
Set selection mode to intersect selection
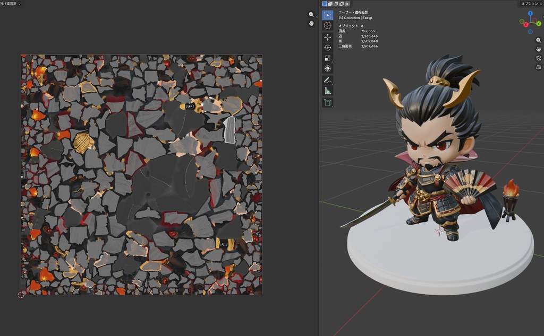347,4
